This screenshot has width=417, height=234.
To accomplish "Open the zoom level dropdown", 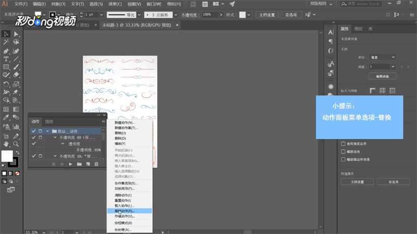I will (x=44, y=232).
